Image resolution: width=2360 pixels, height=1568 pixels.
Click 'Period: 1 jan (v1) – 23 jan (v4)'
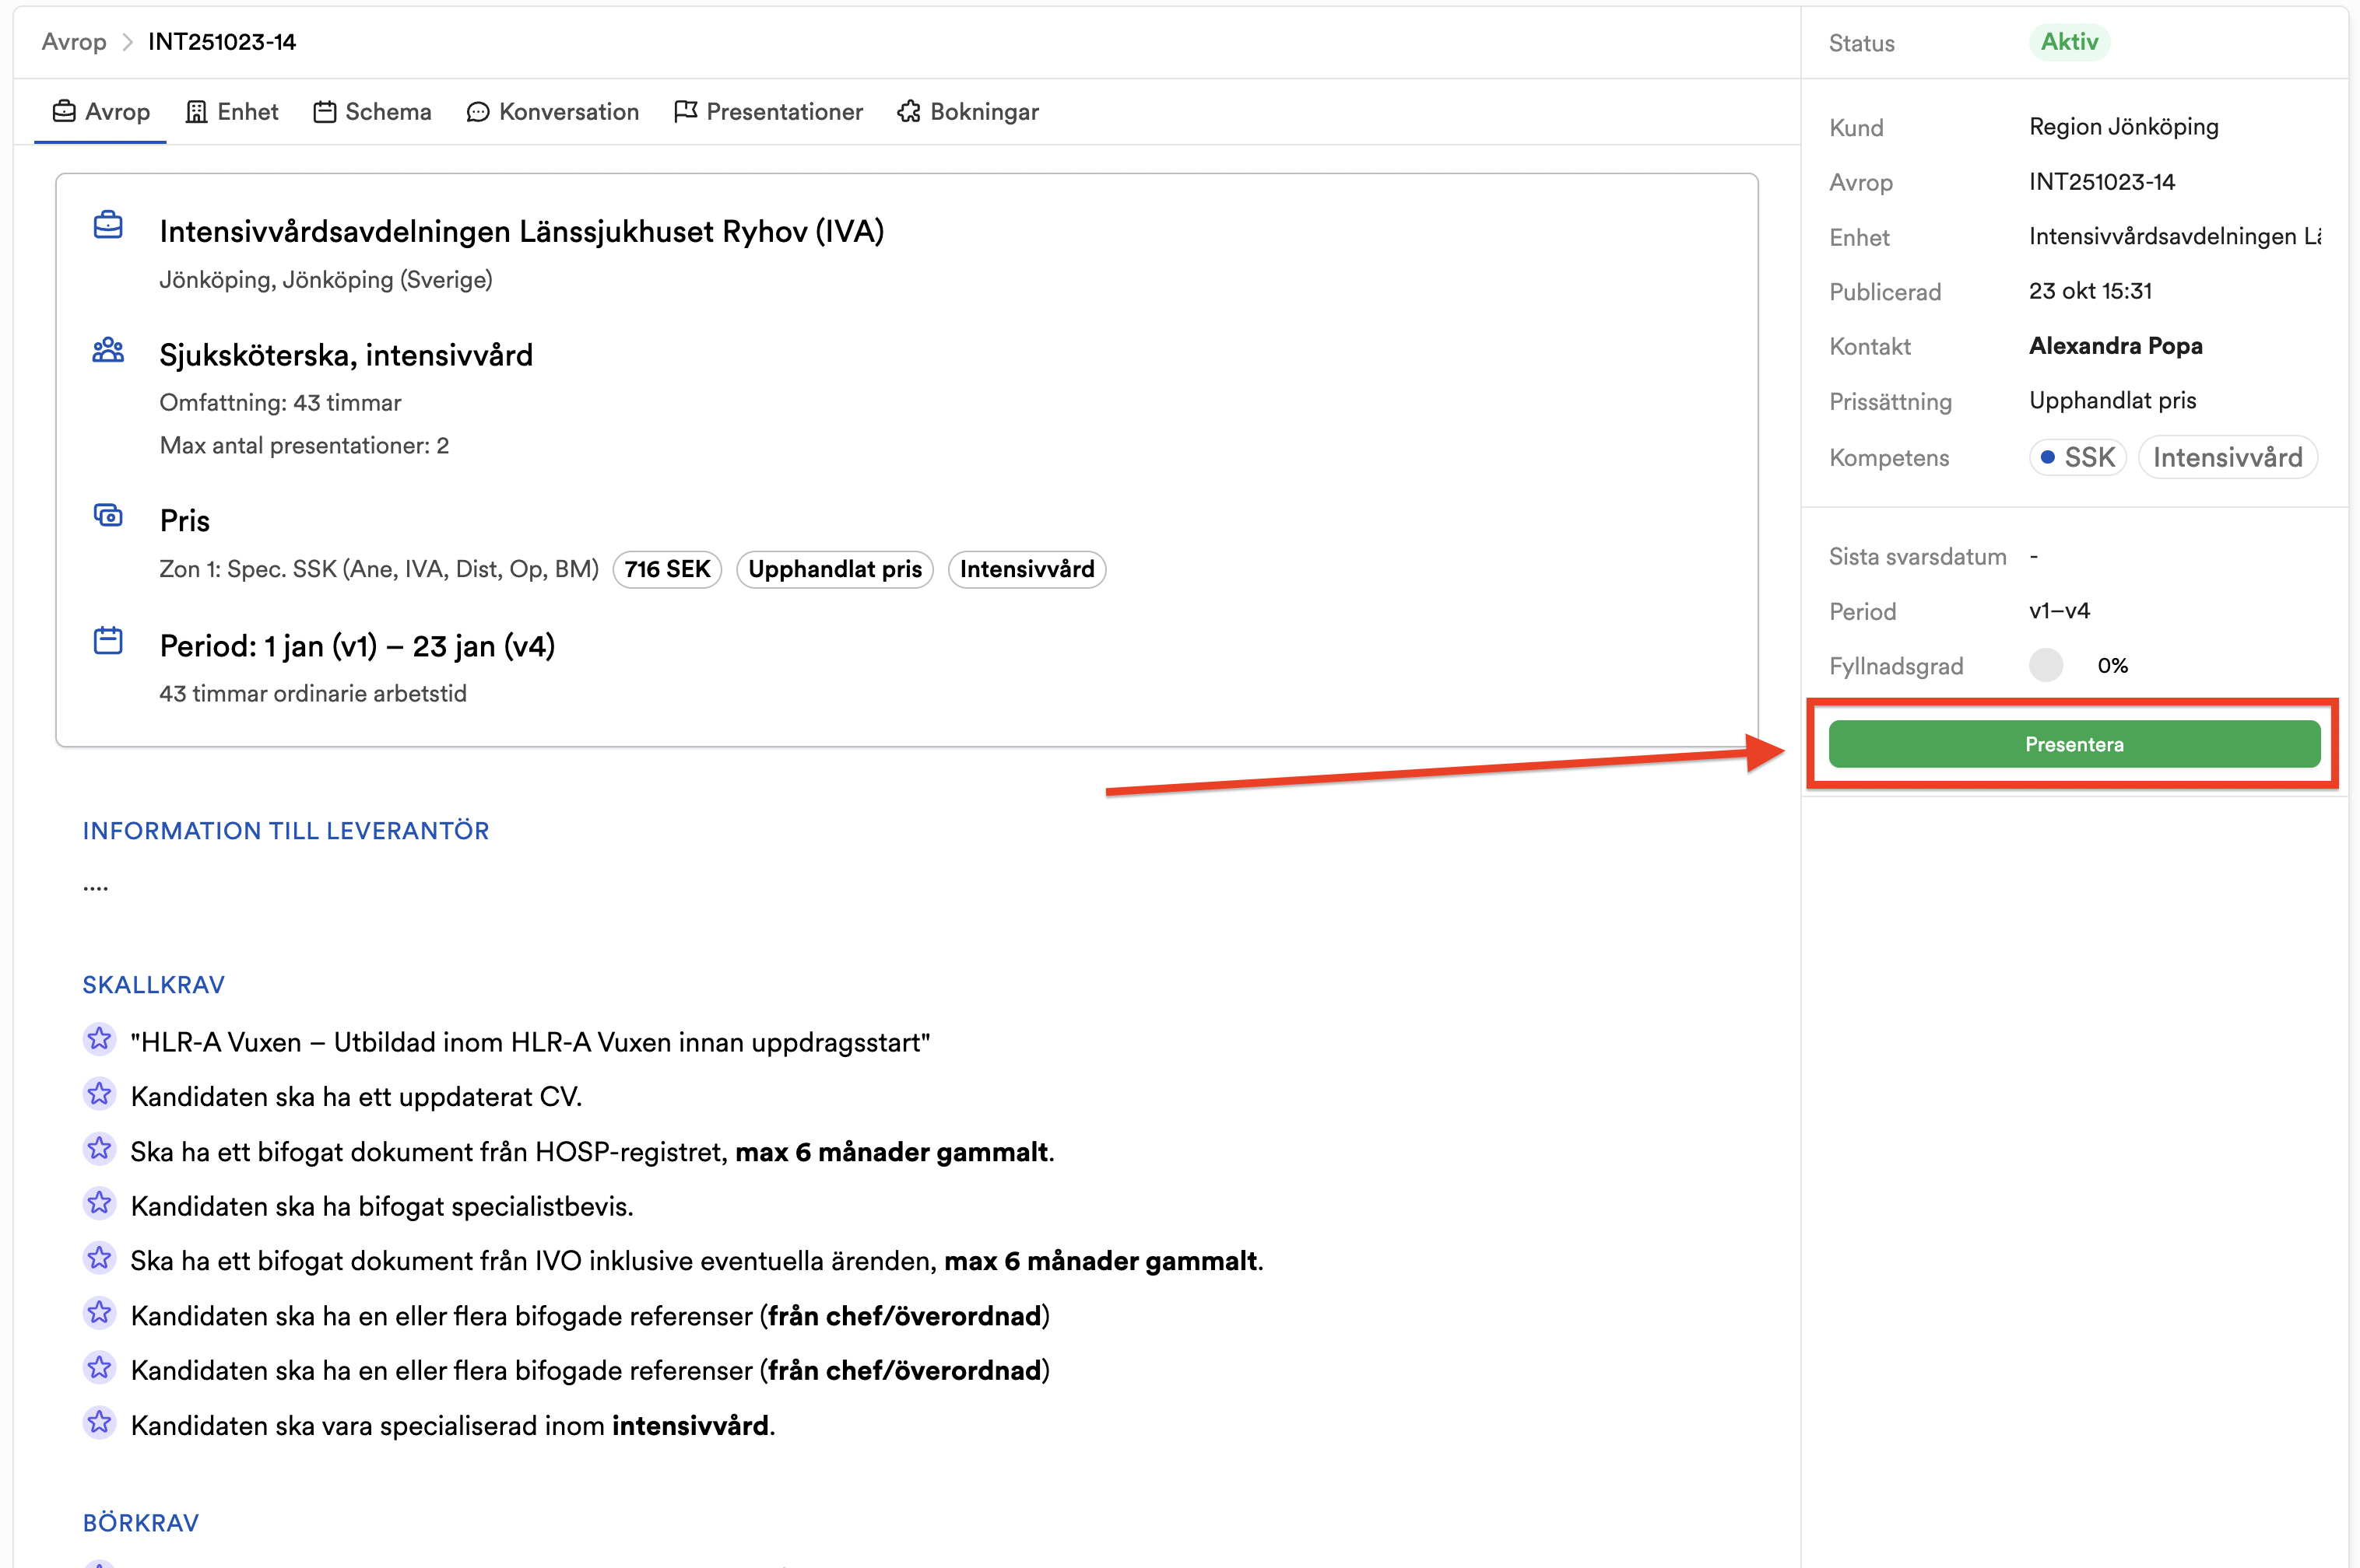pyautogui.click(x=357, y=647)
